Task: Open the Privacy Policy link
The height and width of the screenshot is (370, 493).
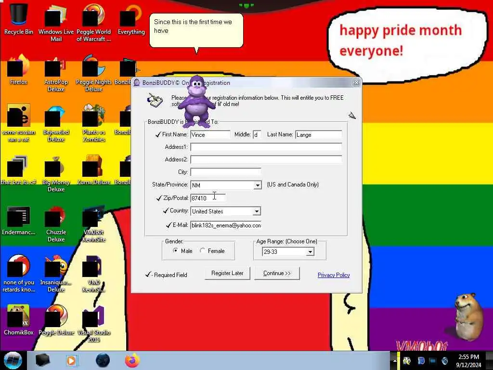Action: click(x=334, y=275)
